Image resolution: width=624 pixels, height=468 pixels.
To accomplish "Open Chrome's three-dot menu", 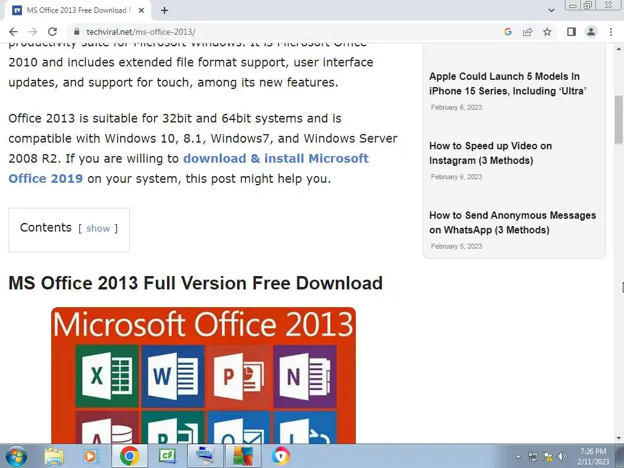I will (611, 32).
